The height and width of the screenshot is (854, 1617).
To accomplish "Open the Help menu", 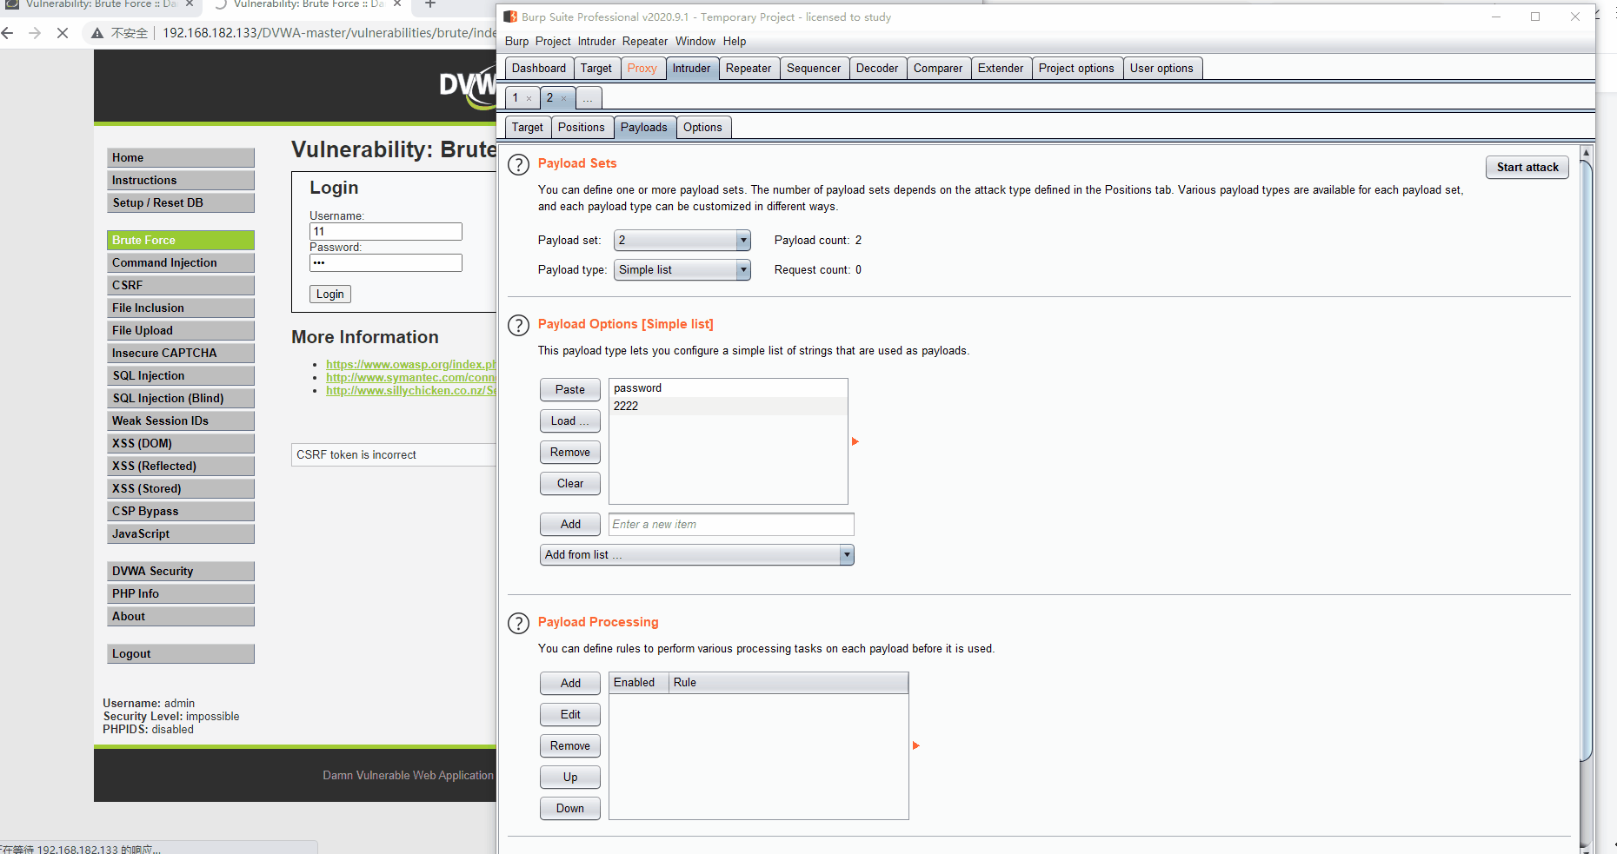I will click(x=735, y=42).
